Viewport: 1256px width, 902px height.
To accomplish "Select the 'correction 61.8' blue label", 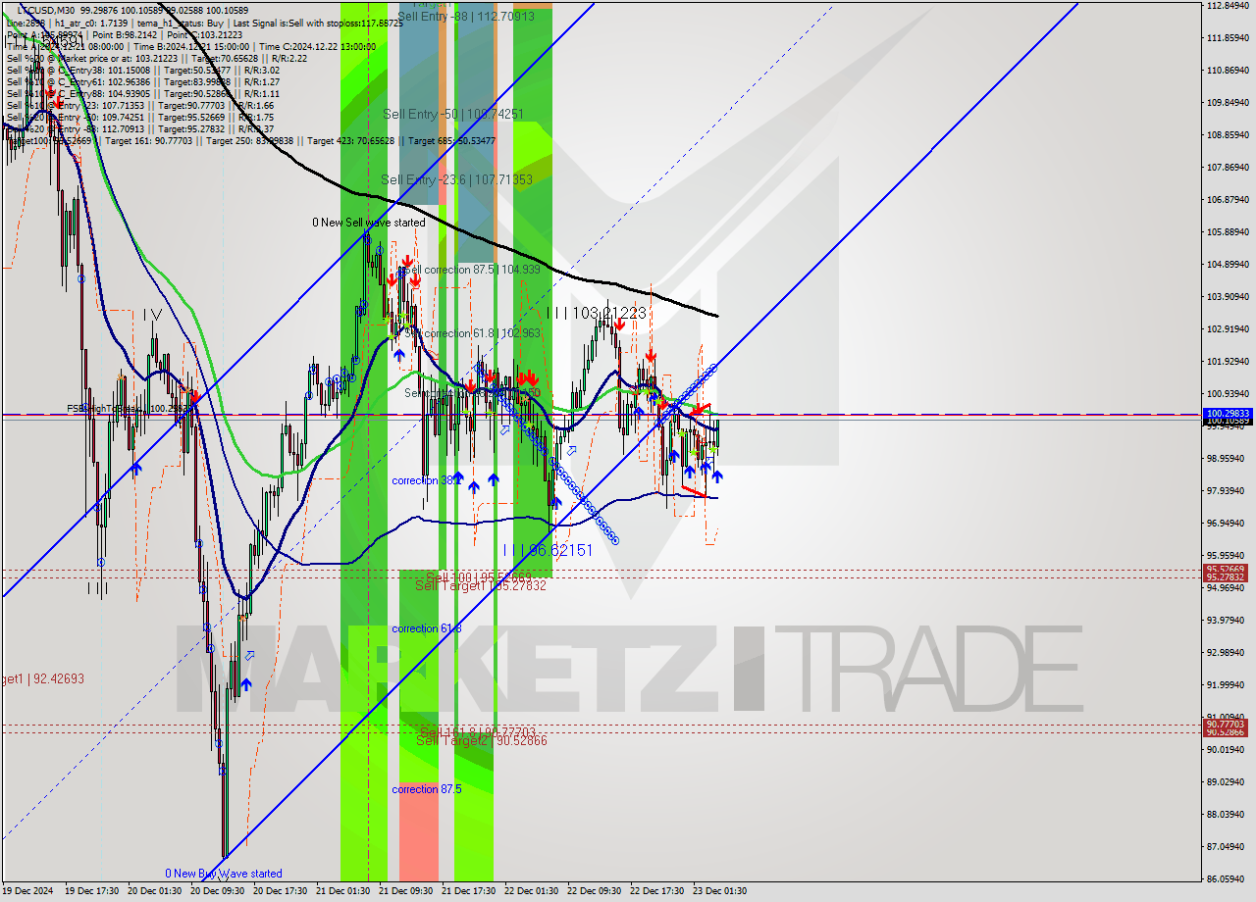I will coord(427,628).
